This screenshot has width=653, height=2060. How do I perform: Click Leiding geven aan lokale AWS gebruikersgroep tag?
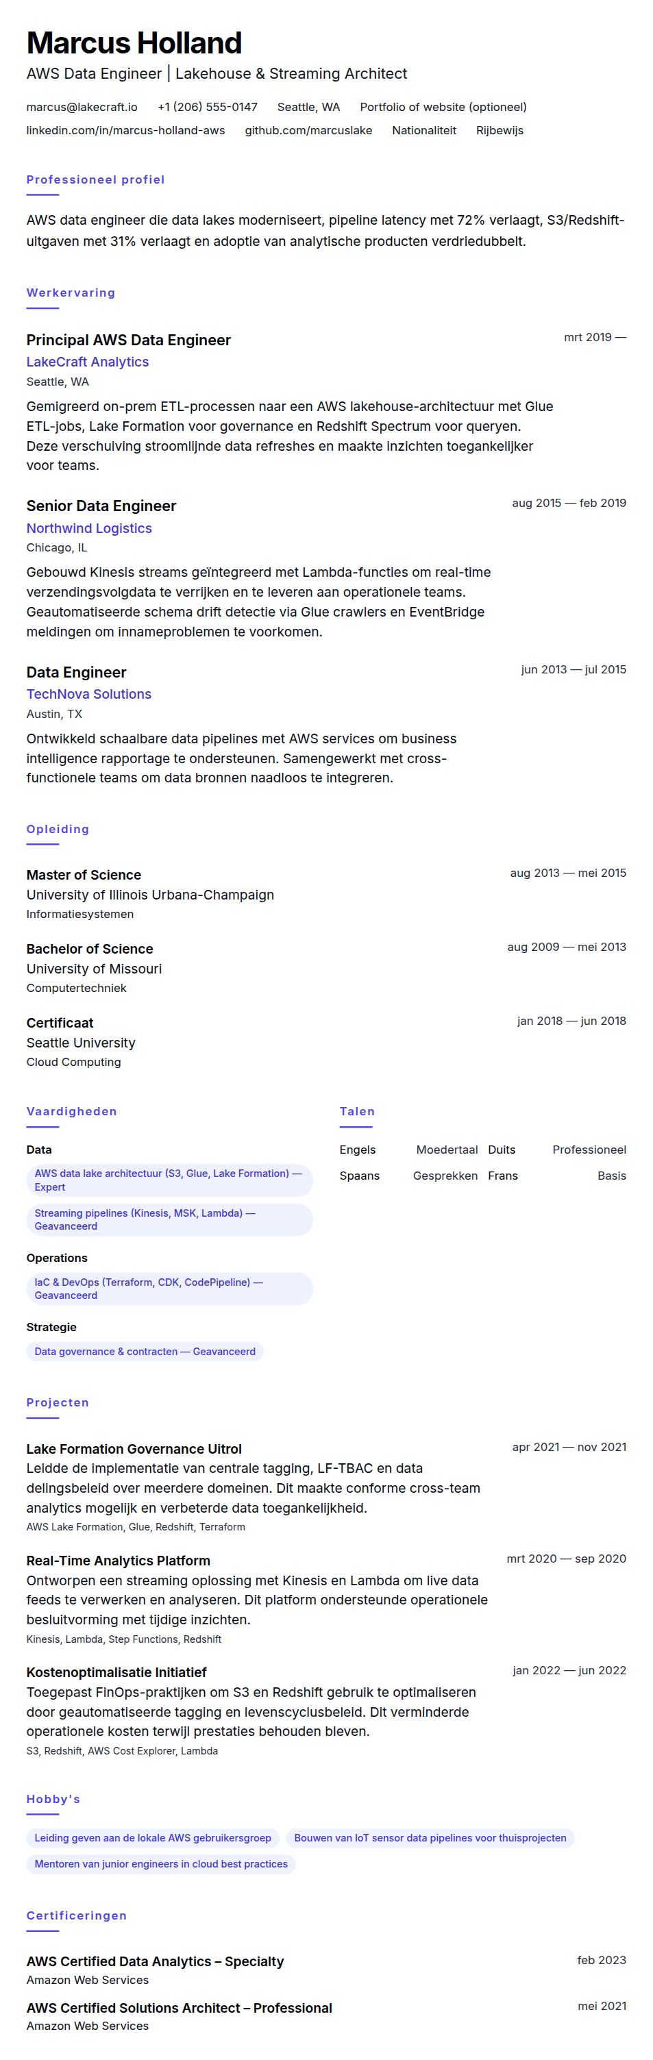pyautogui.click(x=153, y=1837)
